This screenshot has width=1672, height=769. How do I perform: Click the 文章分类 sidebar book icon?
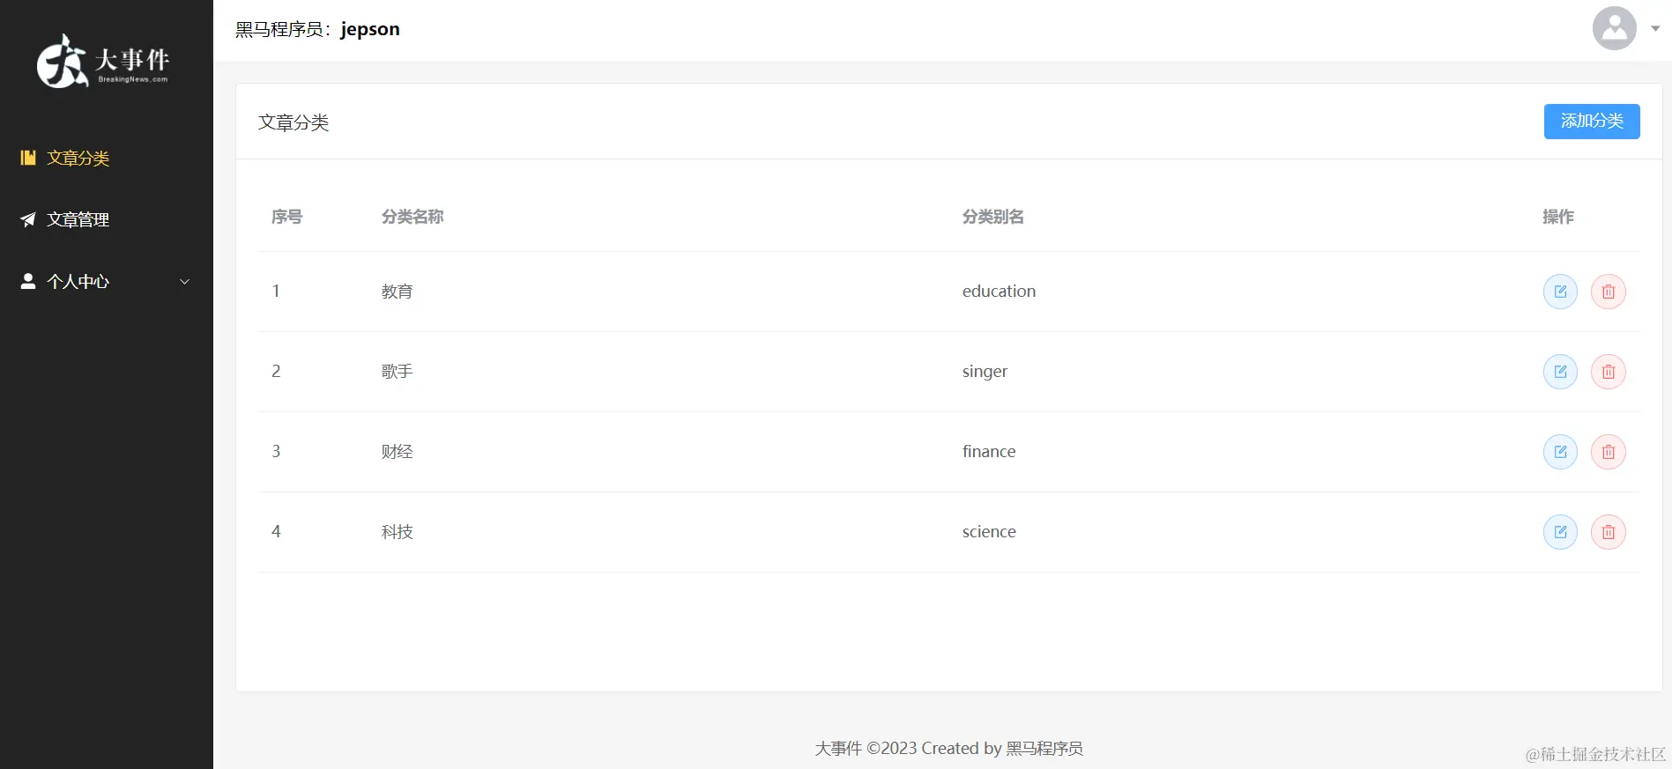click(x=28, y=158)
